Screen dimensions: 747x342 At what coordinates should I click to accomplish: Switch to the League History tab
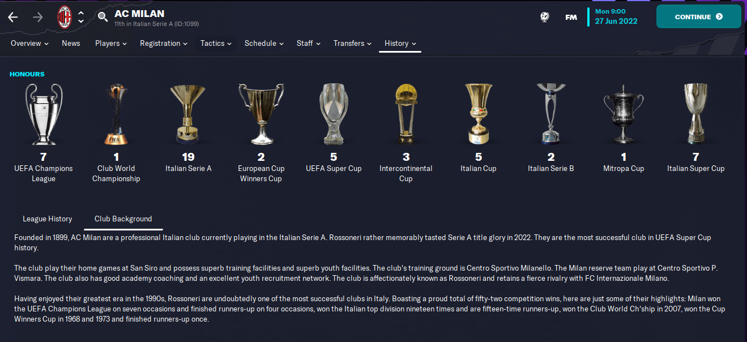48,219
